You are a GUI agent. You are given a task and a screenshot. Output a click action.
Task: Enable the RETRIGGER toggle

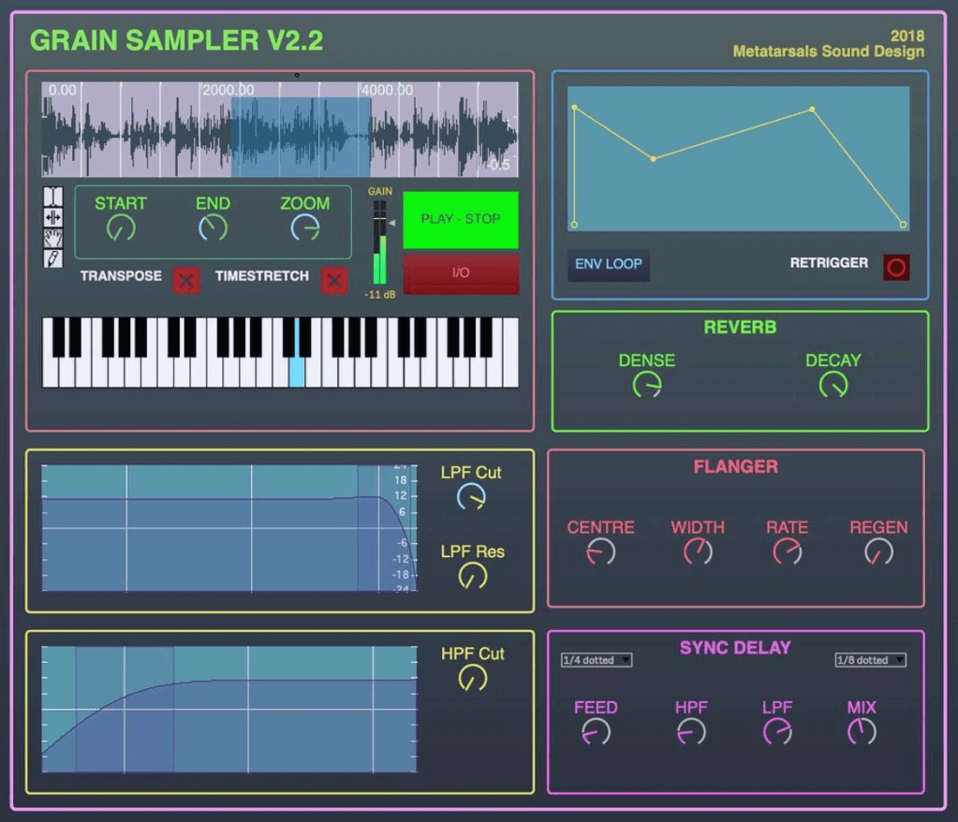[x=895, y=267]
